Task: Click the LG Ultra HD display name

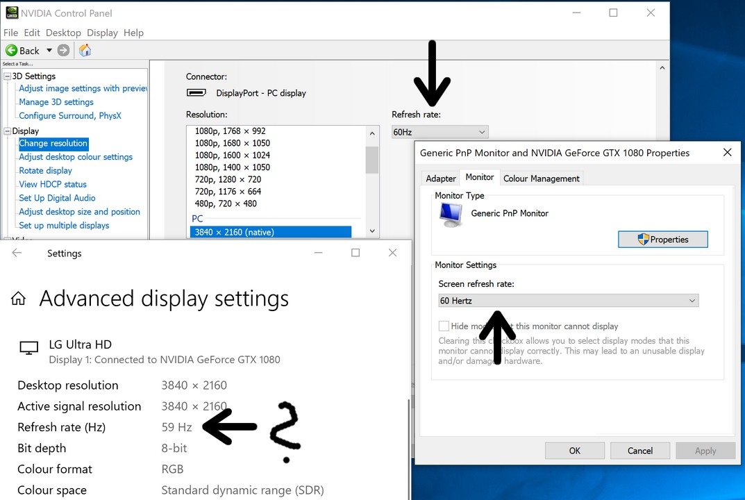Action: (x=81, y=344)
